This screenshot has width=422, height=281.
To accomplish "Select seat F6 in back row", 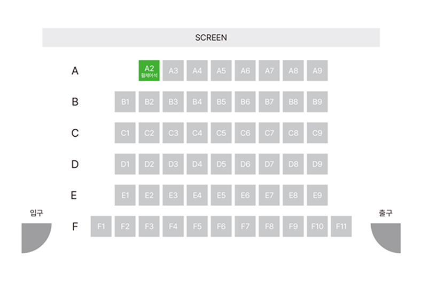I will tap(221, 227).
